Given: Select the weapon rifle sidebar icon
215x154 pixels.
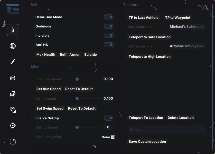Looking at the screenshot, I should point(13,62).
